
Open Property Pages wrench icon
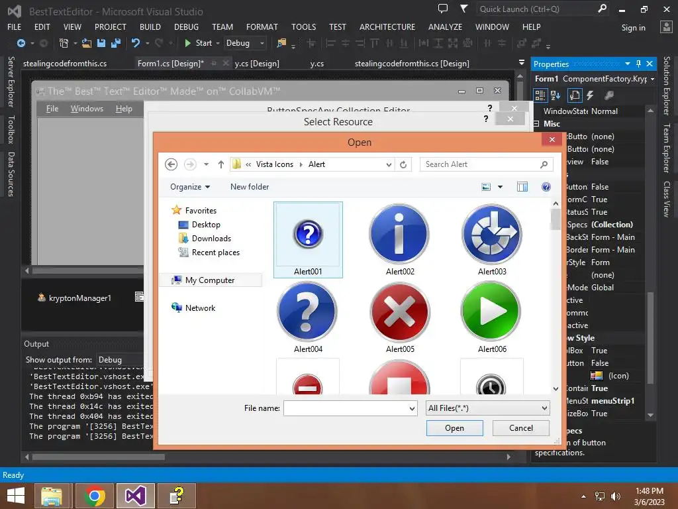pyautogui.click(x=609, y=95)
